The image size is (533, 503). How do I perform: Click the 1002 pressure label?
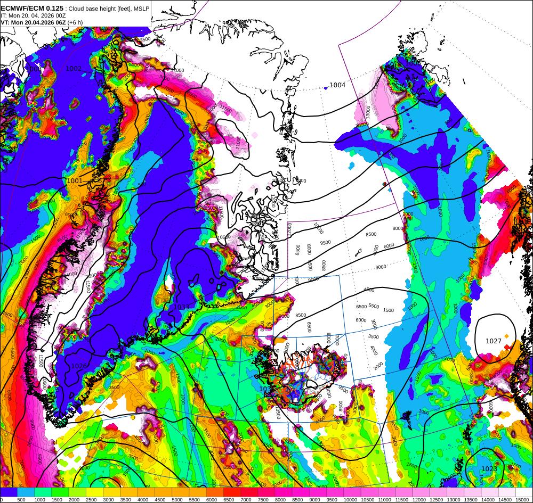pos(74,69)
